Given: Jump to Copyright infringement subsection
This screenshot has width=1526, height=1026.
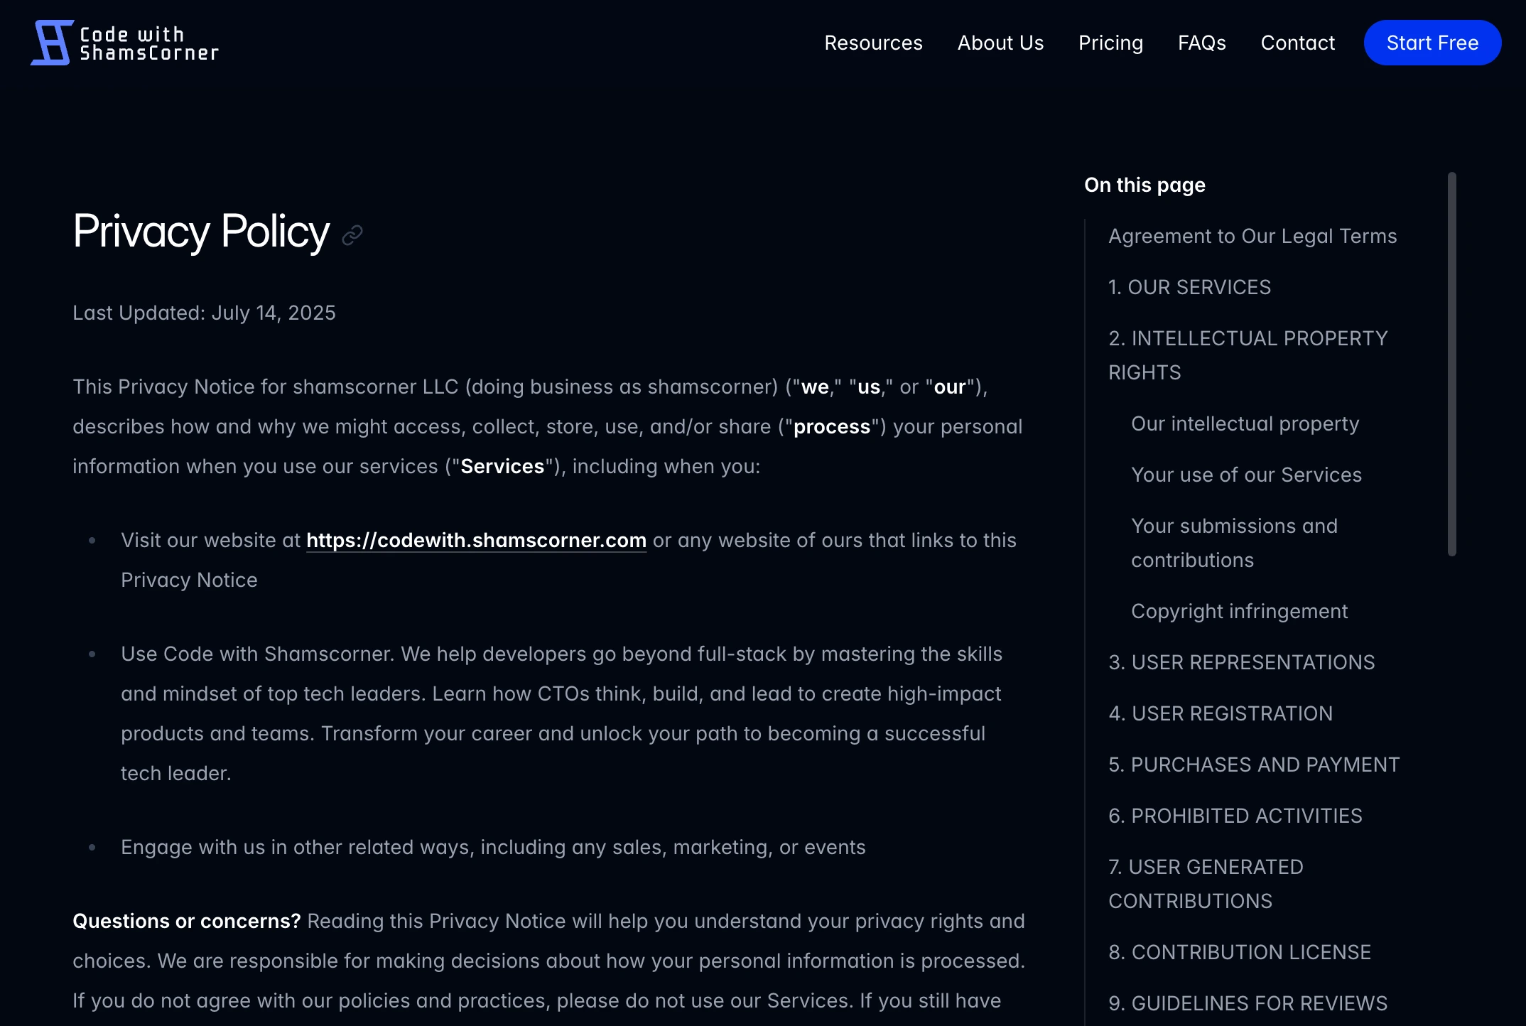Looking at the screenshot, I should pyautogui.click(x=1239, y=611).
